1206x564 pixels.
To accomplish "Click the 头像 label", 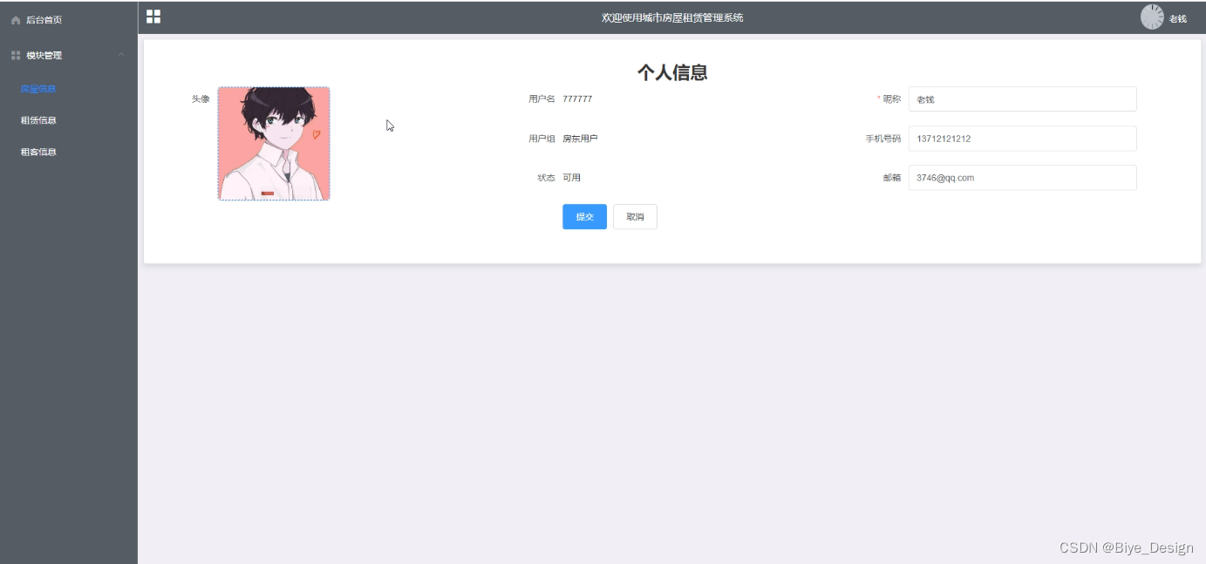I will coord(201,99).
